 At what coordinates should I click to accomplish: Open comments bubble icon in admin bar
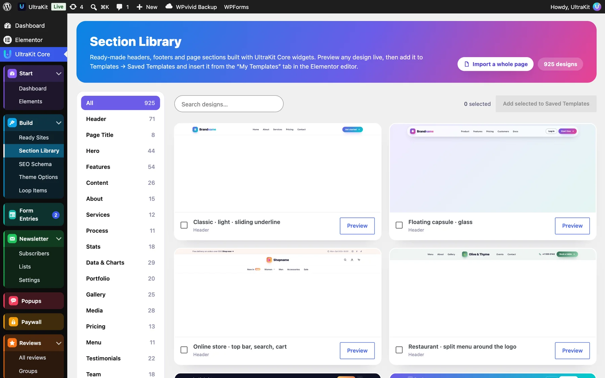click(119, 7)
